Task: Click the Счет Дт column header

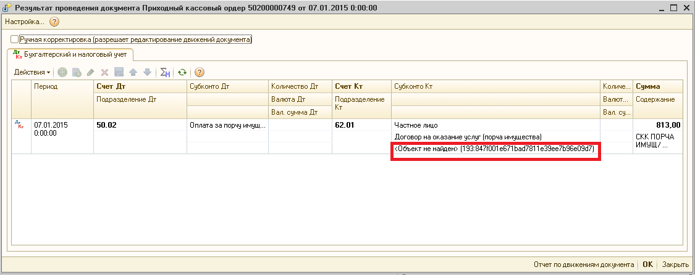Action: coord(140,87)
